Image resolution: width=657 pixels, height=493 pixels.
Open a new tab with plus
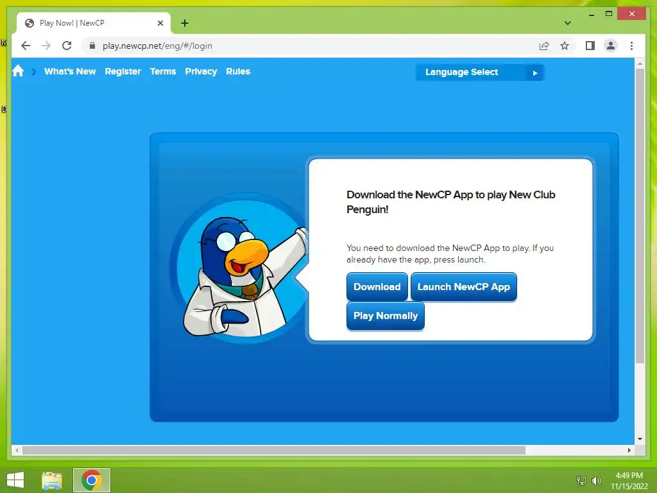pos(185,23)
